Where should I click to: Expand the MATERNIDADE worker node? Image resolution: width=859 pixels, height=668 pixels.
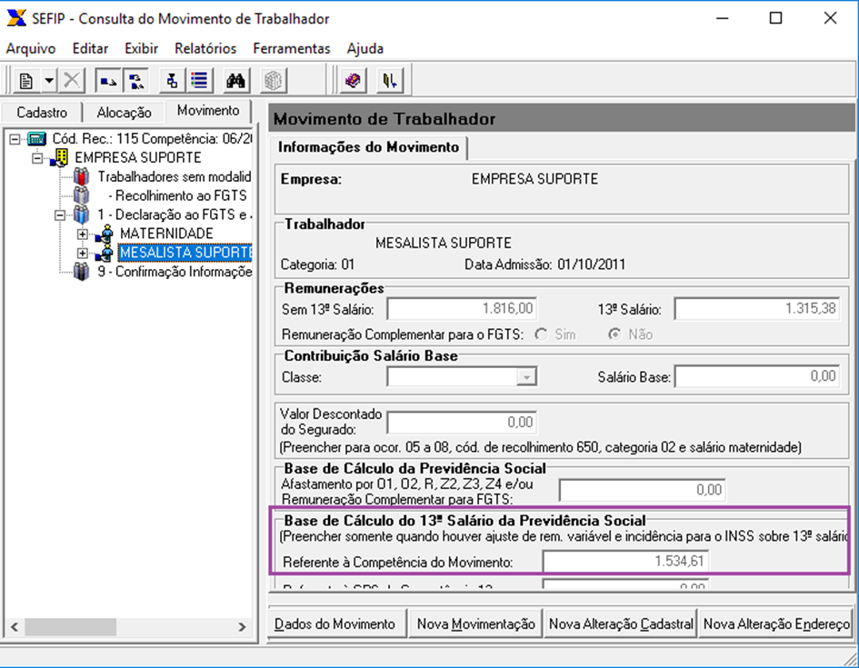click(x=82, y=234)
